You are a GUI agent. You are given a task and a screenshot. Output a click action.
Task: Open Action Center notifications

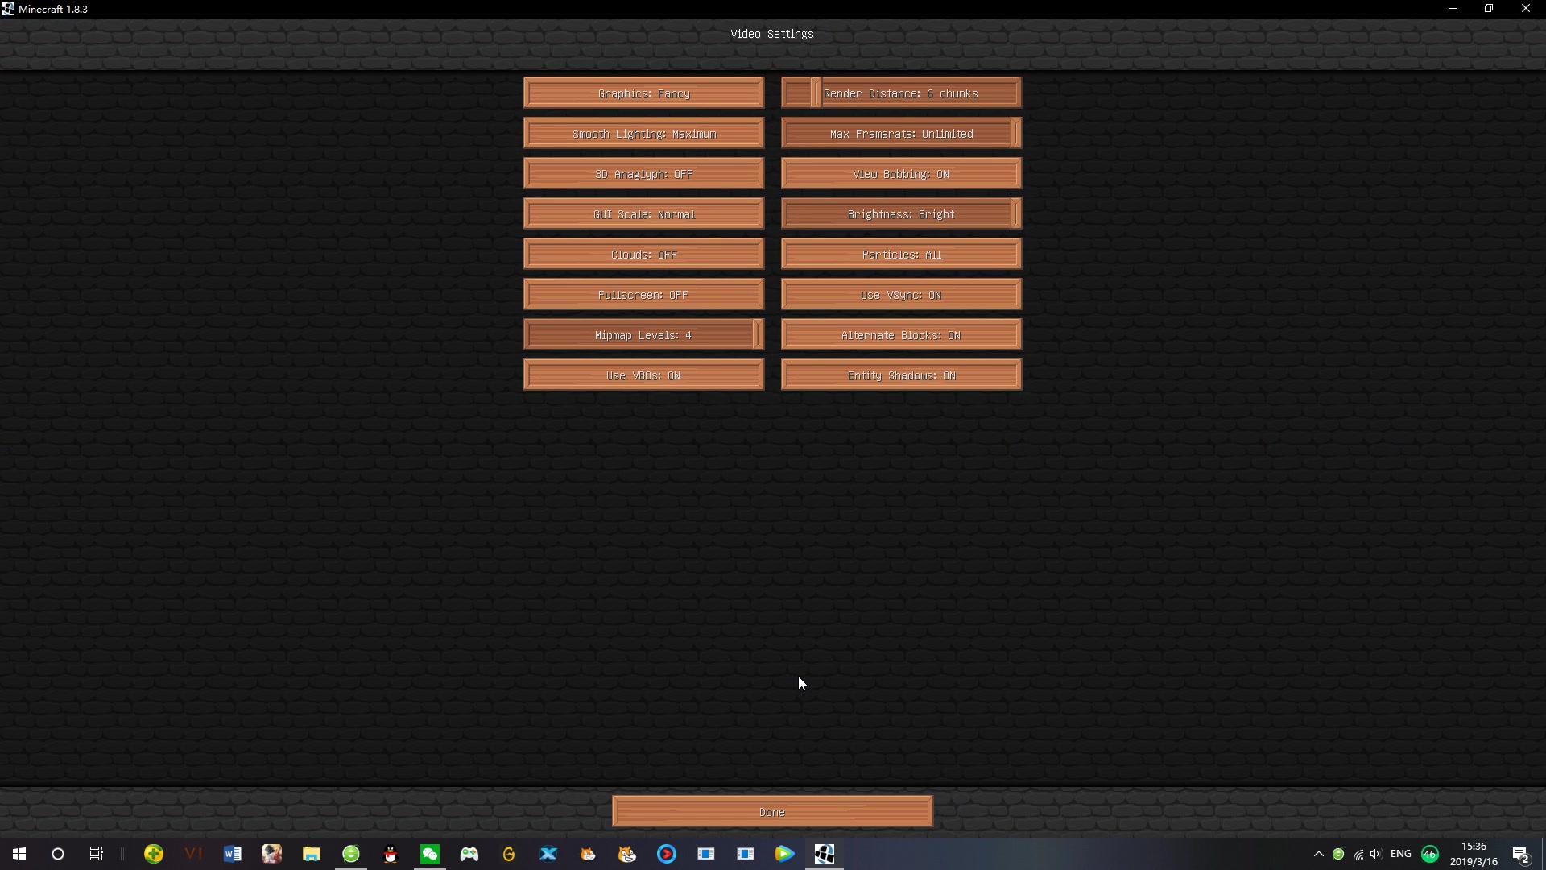[1520, 854]
